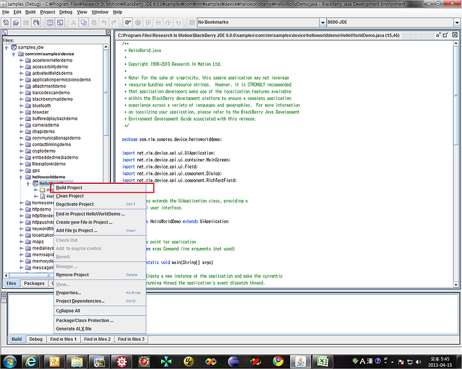
Task: Open the Find in files 1 tab
Action: pos(63,339)
